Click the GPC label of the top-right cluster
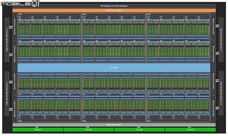The height and width of the screenshot is (136, 228). tap(149, 14)
